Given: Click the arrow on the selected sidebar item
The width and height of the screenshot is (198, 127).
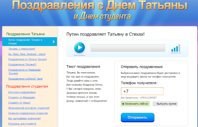Looking at the screenshot, I should coord(54,42).
